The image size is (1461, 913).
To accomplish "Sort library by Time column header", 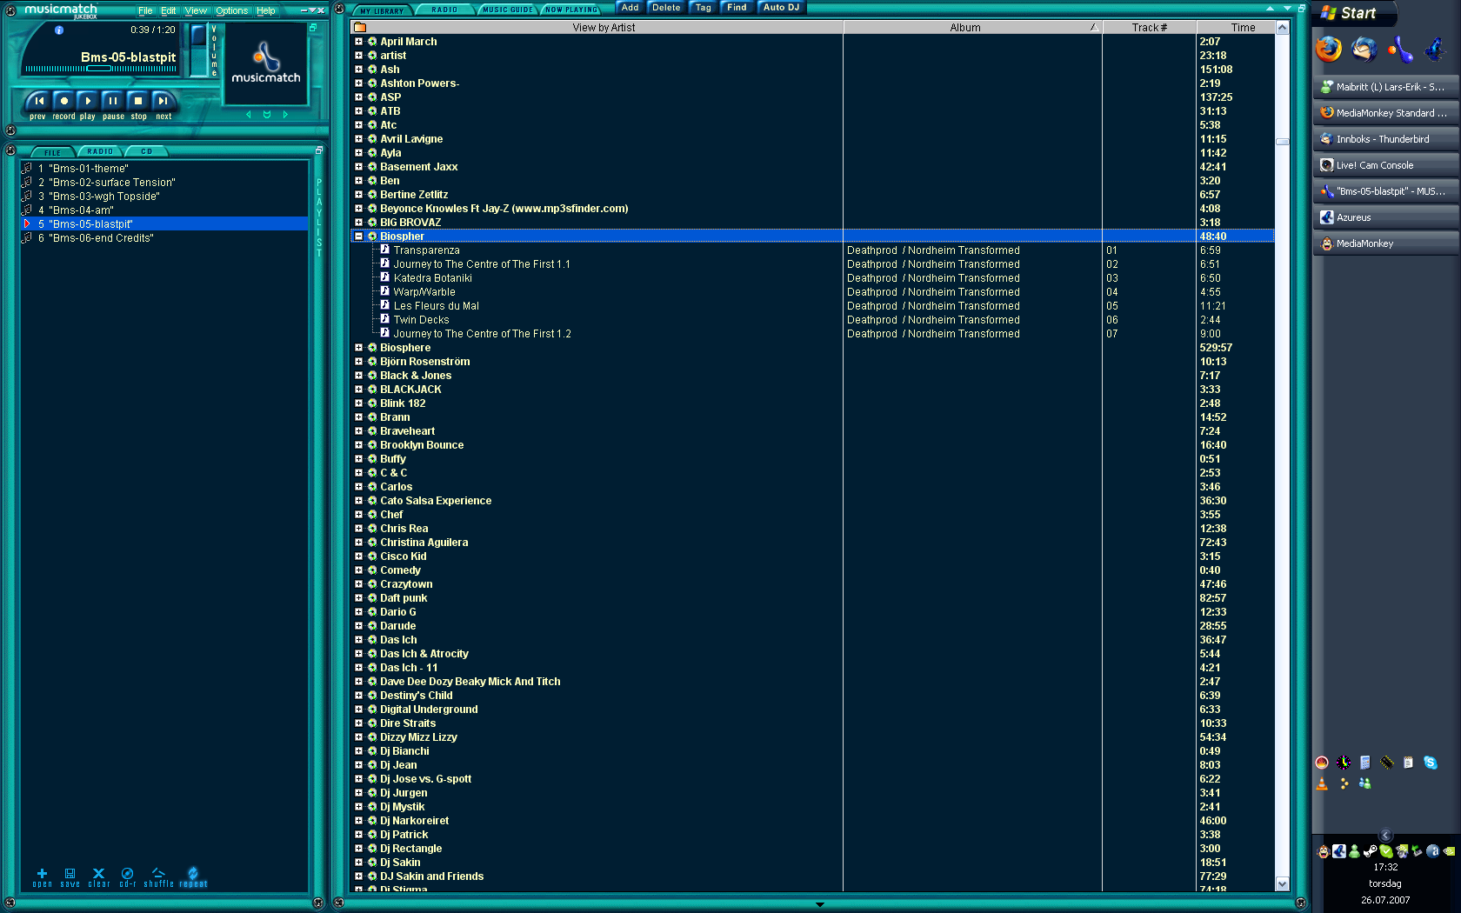I will tap(1236, 28).
